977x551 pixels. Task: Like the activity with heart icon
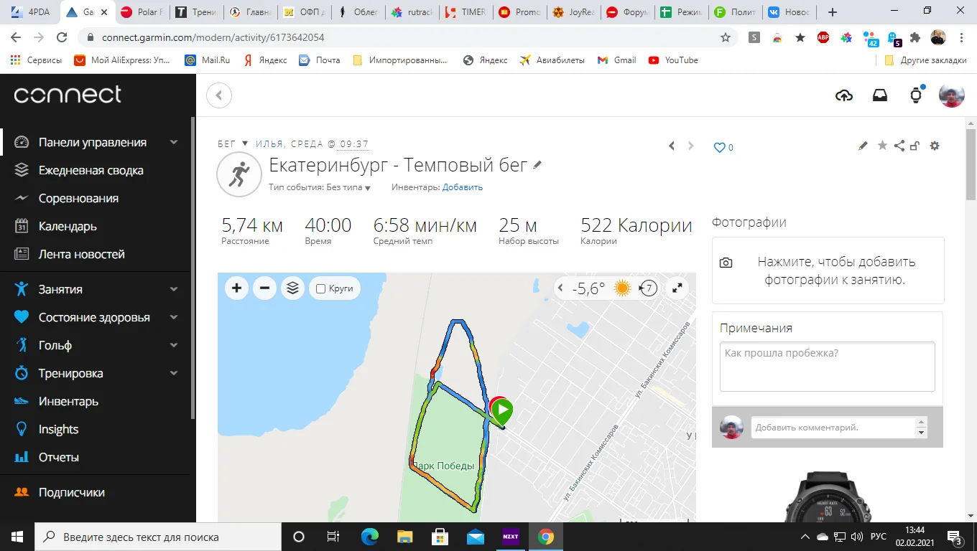pos(719,147)
